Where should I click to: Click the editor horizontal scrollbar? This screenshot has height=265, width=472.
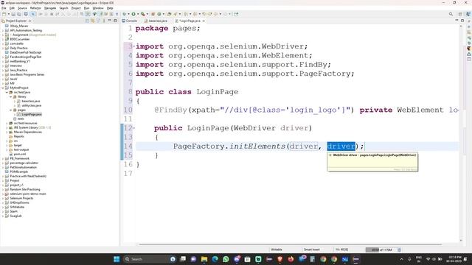pos(290,244)
